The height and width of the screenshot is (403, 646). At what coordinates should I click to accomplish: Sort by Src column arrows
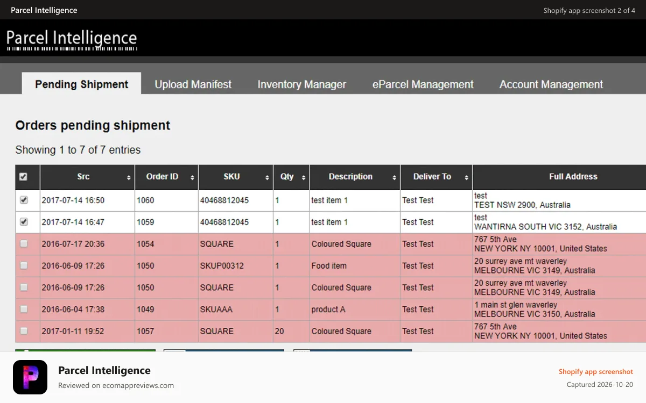tap(129, 178)
